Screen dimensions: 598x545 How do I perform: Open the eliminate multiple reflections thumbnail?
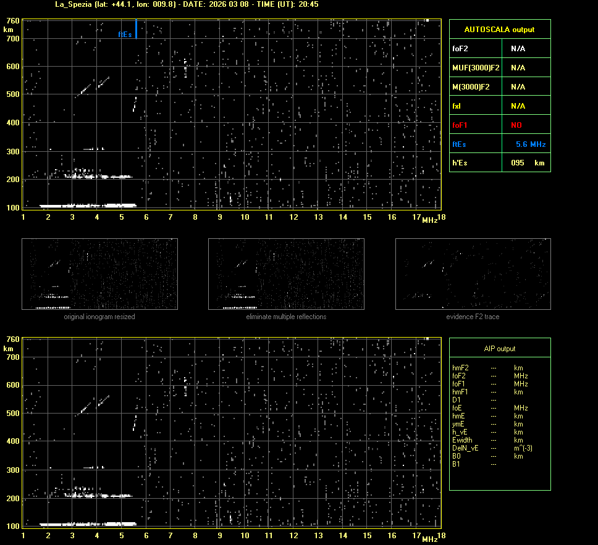coord(286,274)
